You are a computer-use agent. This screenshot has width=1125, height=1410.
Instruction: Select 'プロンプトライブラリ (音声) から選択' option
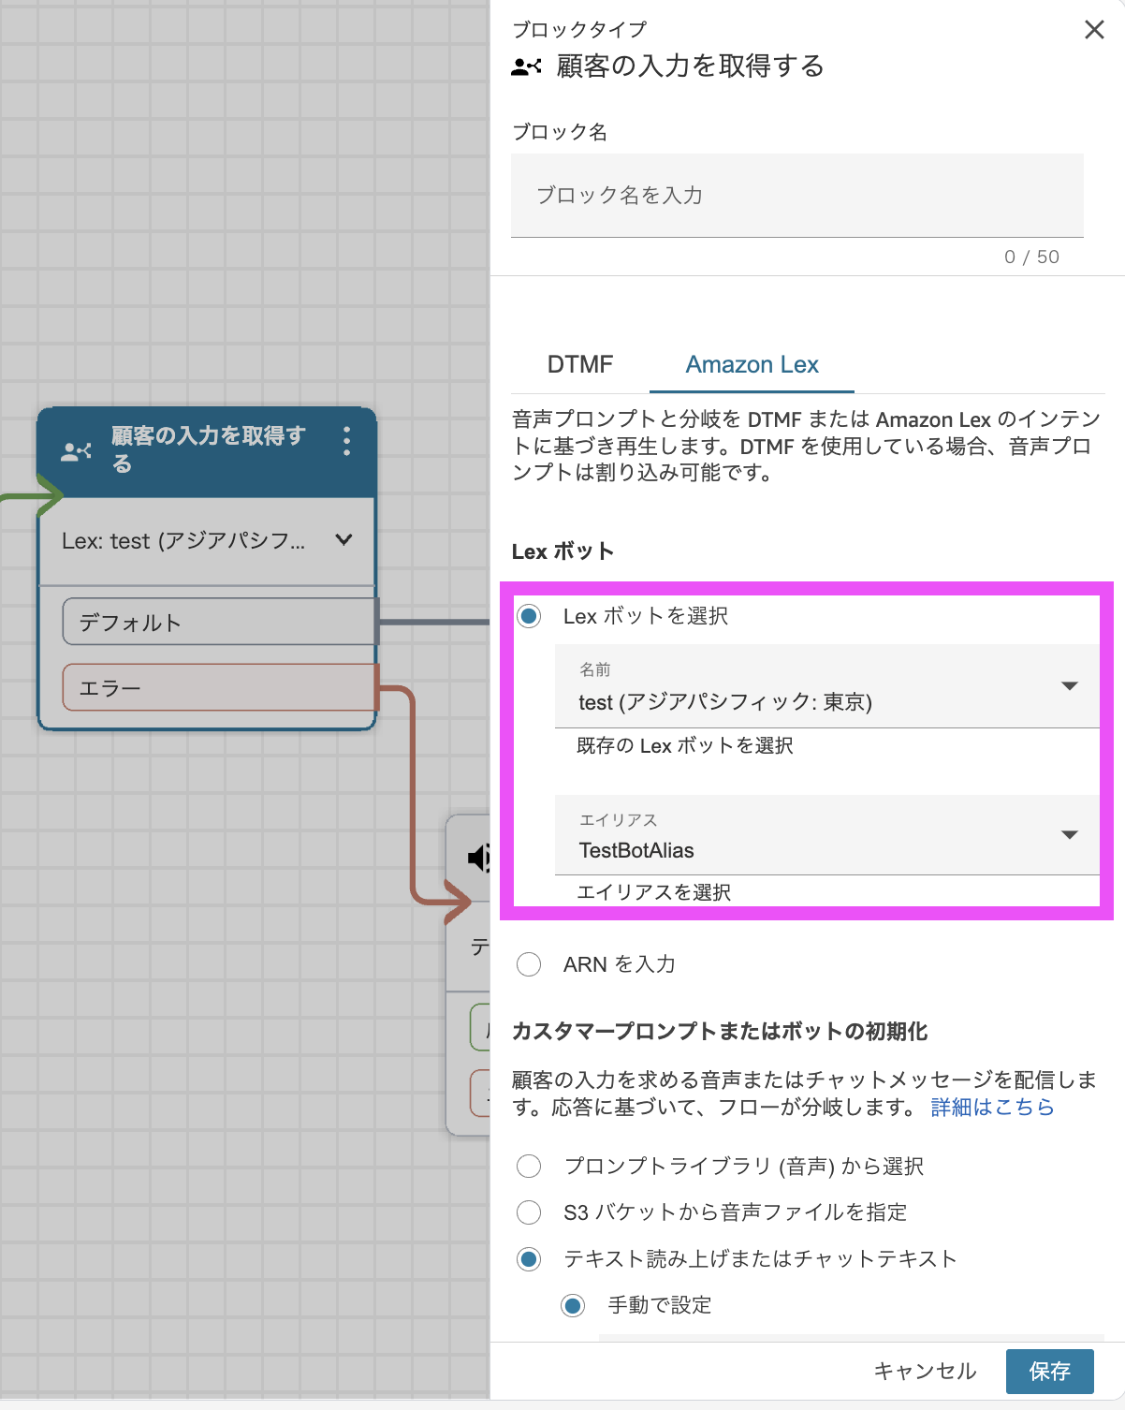coord(529,1166)
